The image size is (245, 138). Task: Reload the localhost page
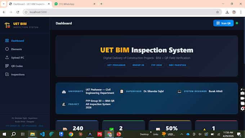18,12
